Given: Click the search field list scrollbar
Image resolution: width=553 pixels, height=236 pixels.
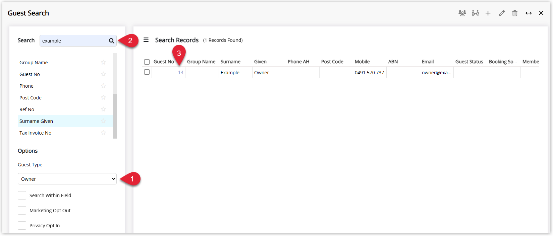Looking at the screenshot, I should pyautogui.click(x=115, y=116).
